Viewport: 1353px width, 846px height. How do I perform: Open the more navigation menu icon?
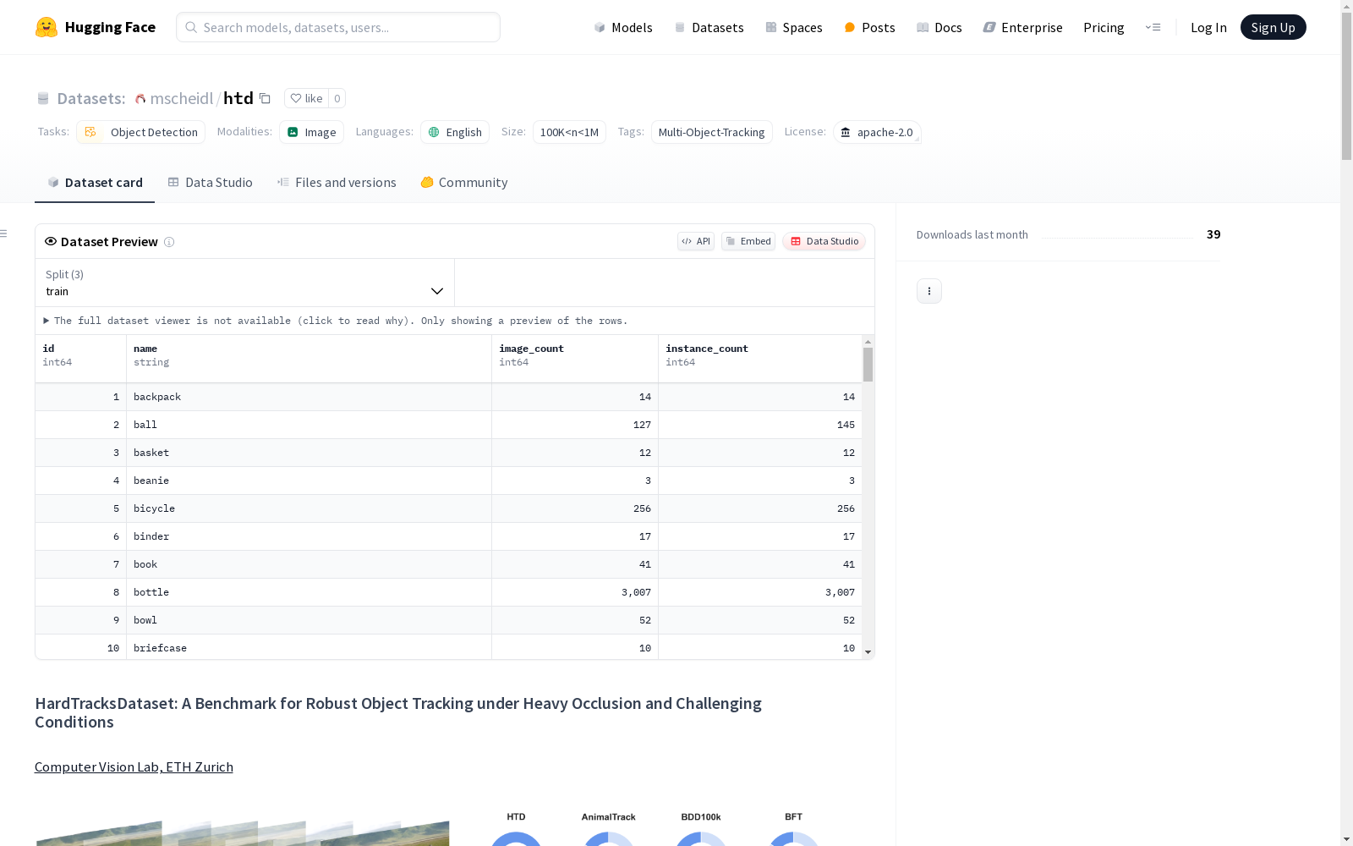pyautogui.click(x=1153, y=27)
